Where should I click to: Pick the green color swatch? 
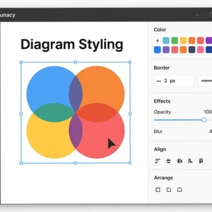pos(175,41)
